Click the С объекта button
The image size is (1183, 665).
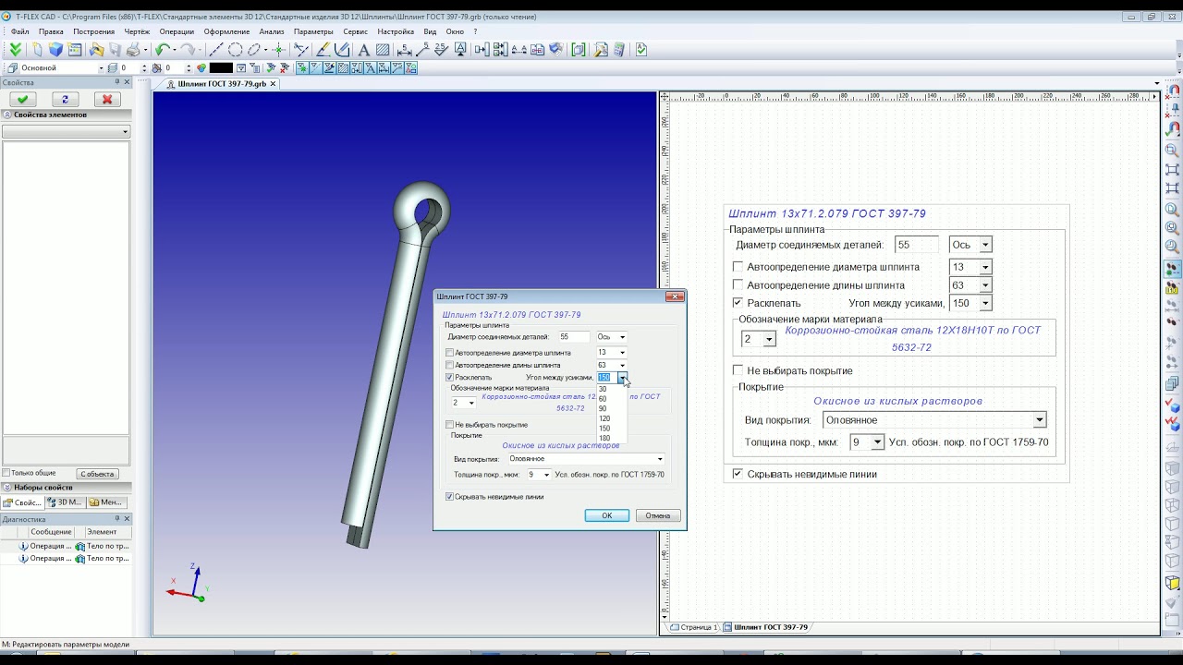click(97, 473)
